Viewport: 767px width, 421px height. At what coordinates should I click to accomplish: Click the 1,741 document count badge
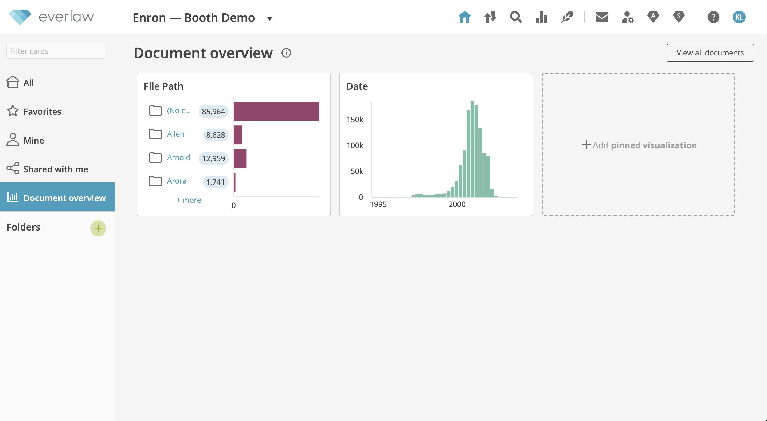[x=216, y=182]
